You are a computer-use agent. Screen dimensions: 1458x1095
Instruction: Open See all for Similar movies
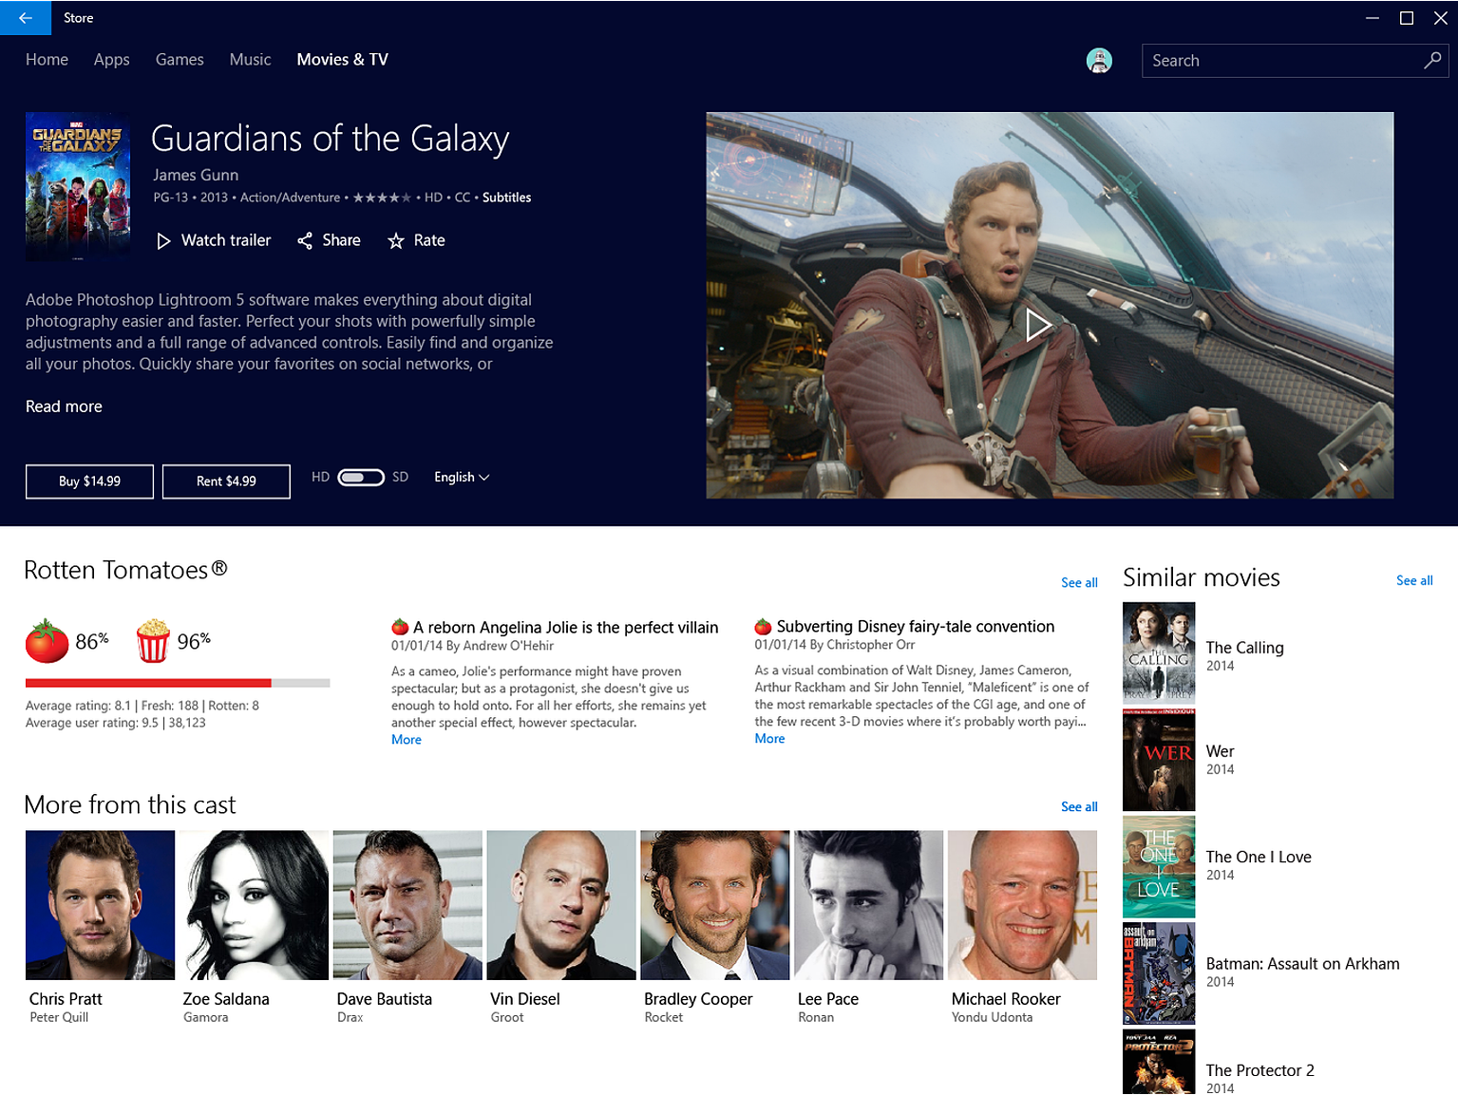pos(1414,580)
